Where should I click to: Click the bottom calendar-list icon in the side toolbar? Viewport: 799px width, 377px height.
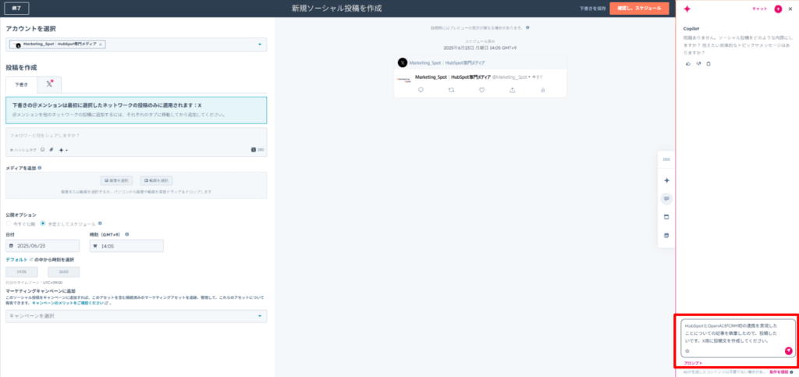coord(666,236)
